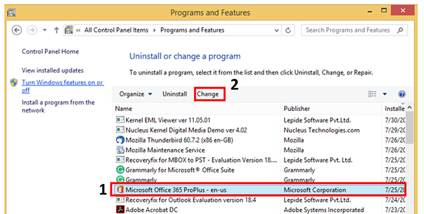Sort by the Installed On column header
The width and height of the screenshot is (424, 214).
[393, 108]
